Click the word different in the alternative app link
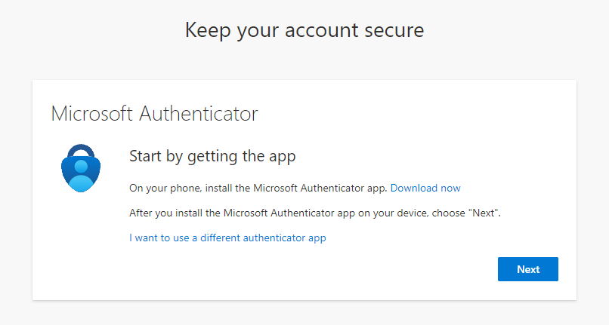Image resolution: width=609 pixels, height=325 pixels. (220, 238)
